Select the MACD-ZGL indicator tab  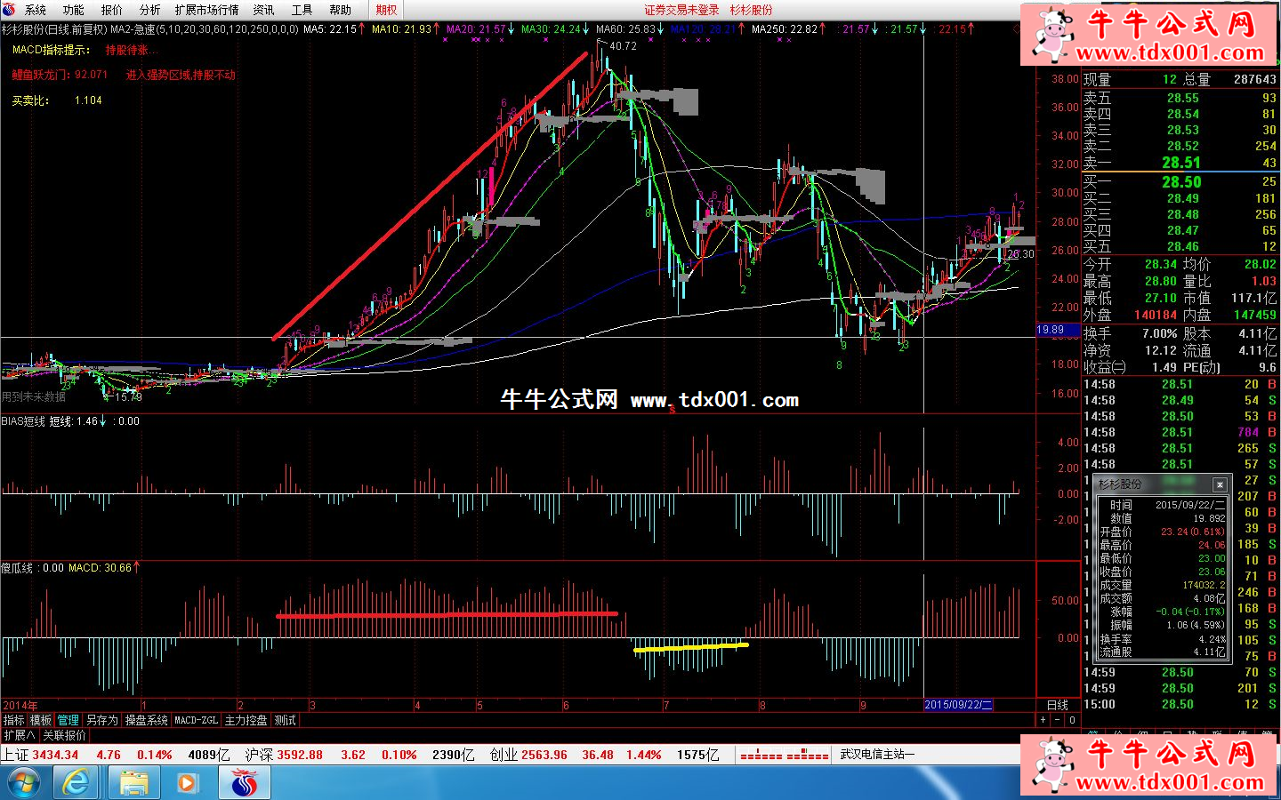coord(196,720)
